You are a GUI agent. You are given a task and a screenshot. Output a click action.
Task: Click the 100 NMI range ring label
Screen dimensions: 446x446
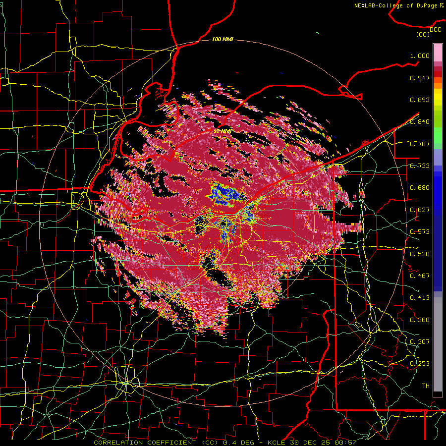[223, 39]
